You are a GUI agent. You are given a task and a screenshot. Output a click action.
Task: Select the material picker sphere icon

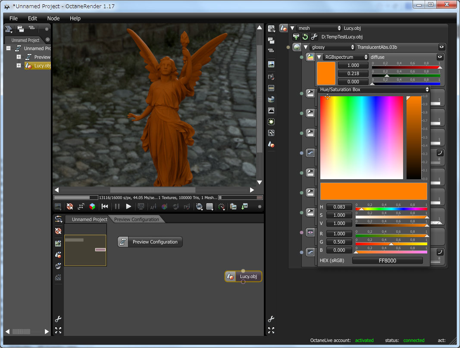175,207
